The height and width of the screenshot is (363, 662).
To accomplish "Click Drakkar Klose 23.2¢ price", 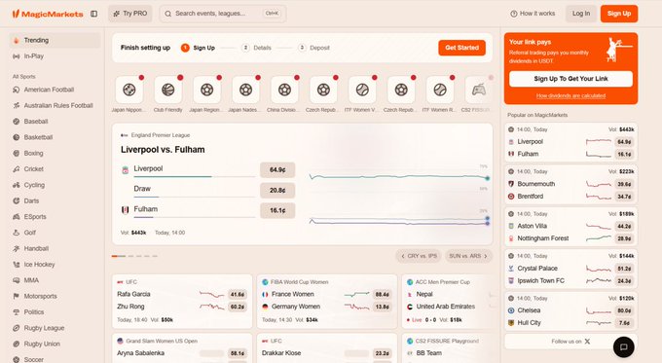I will (x=382, y=353).
